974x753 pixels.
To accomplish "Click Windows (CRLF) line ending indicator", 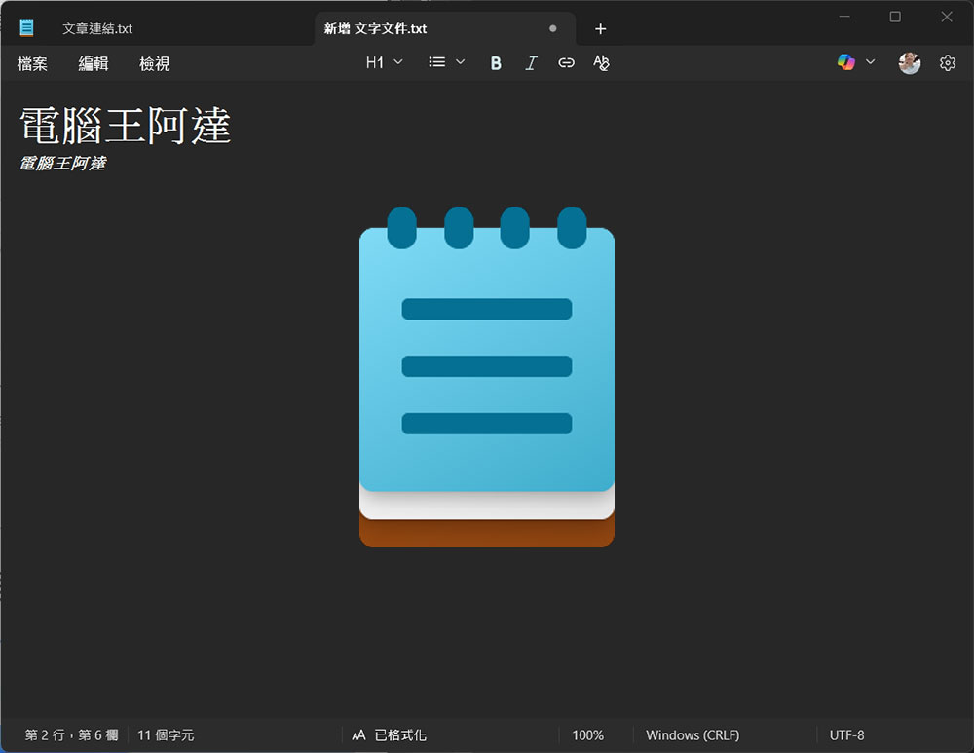I will tap(693, 735).
